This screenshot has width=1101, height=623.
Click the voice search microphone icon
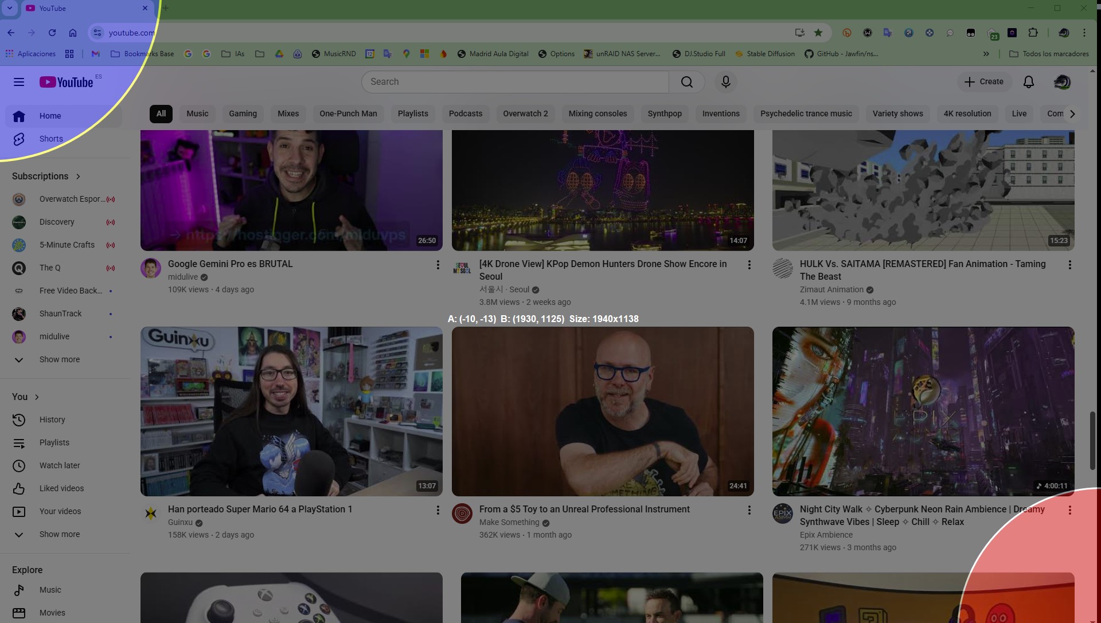(725, 82)
